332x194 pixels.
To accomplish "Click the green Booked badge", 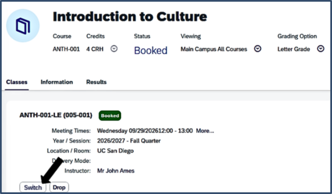I will (110, 115).
